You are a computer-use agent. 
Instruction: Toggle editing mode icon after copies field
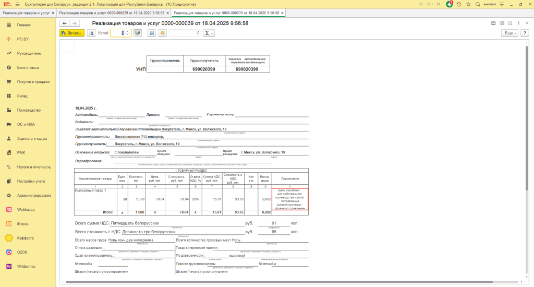(x=138, y=33)
